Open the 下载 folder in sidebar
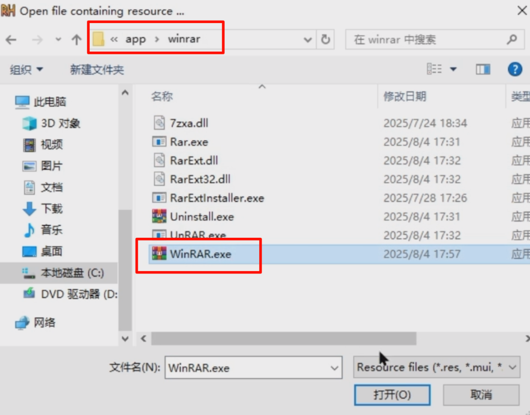The height and width of the screenshot is (415, 530). pos(43,208)
